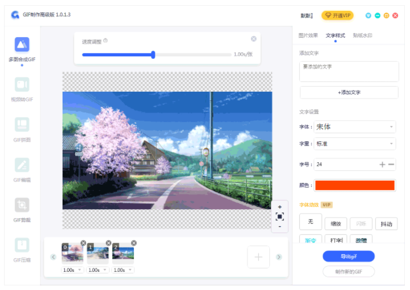Click the help question icon next to 速度调整
Screen dimensions: 410x290
click(105, 40)
